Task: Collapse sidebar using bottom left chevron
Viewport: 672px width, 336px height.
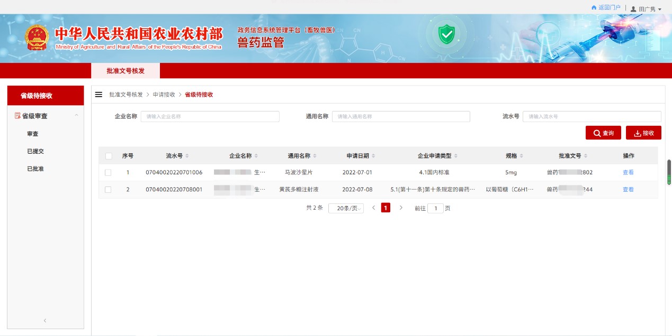Action: 45,320
